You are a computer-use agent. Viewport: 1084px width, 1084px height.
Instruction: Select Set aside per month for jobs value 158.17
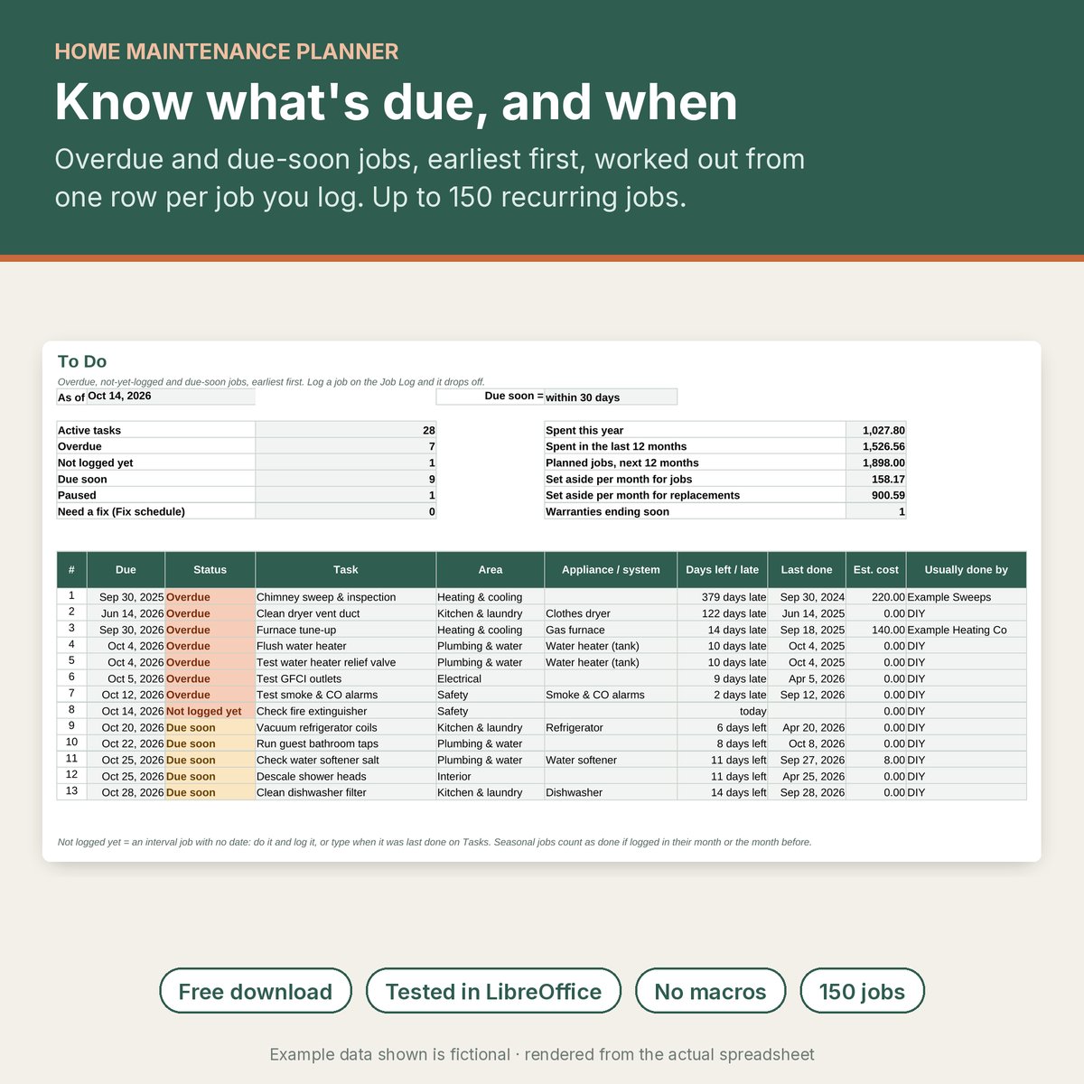coord(876,479)
